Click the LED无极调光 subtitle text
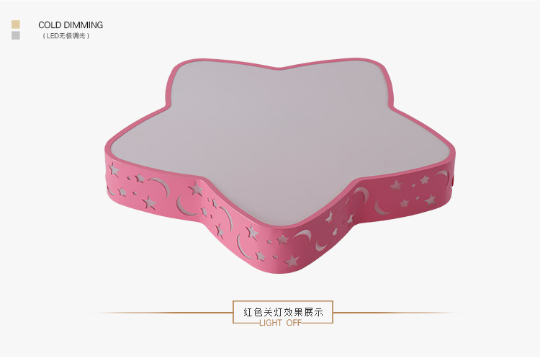The width and height of the screenshot is (540, 361). pyautogui.click(x=66, y=36)
